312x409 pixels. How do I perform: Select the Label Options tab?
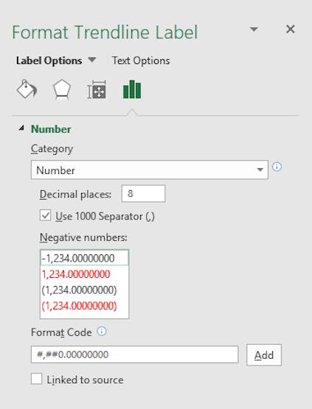pyautogui.click(x=49, y=60)
